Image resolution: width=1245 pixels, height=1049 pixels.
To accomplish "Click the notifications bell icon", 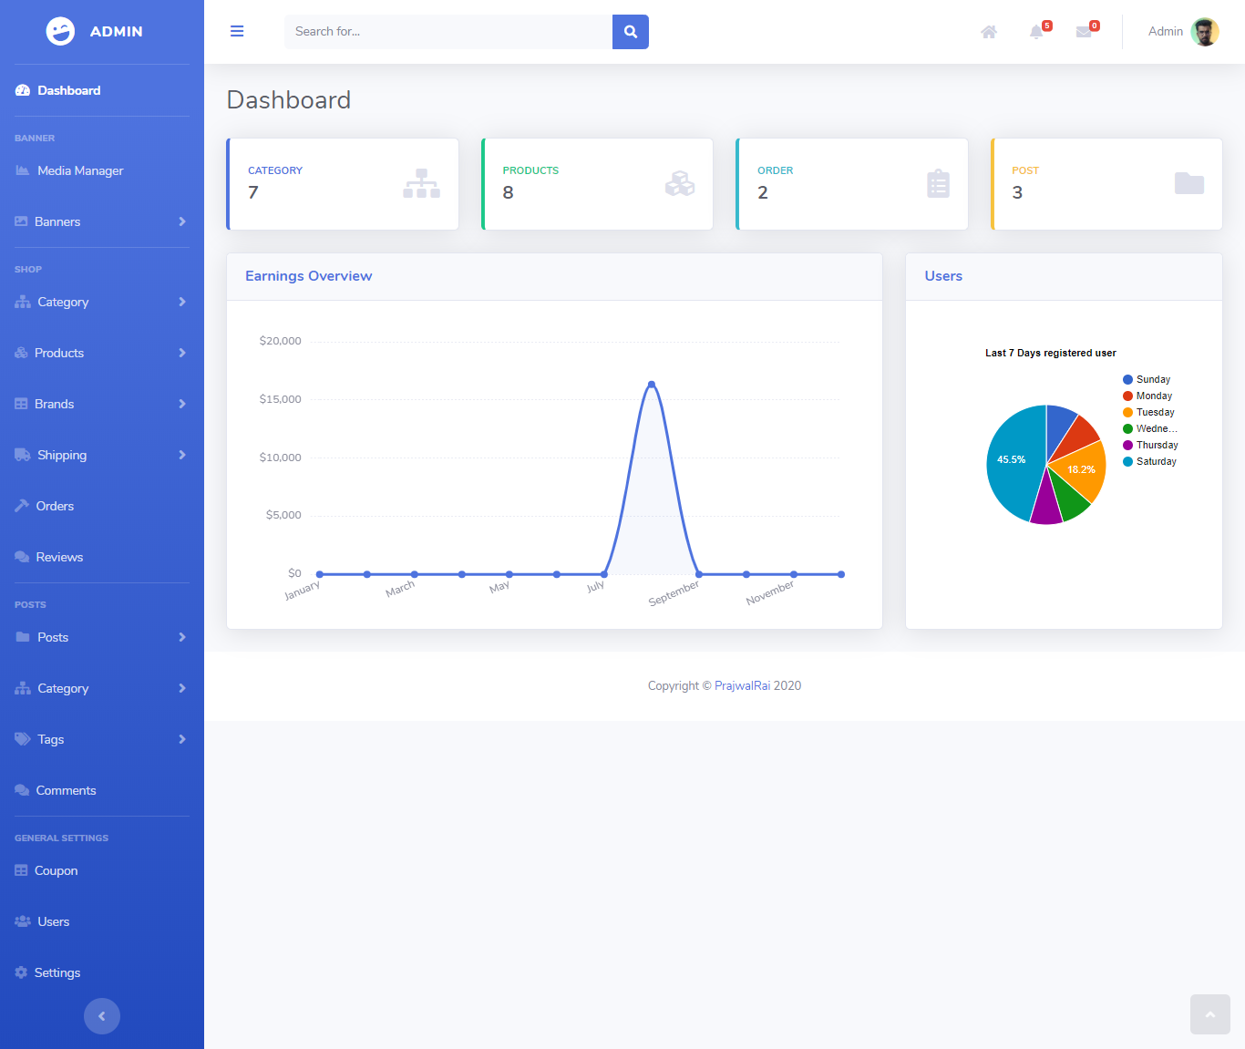I will (x=1036, y=31).
